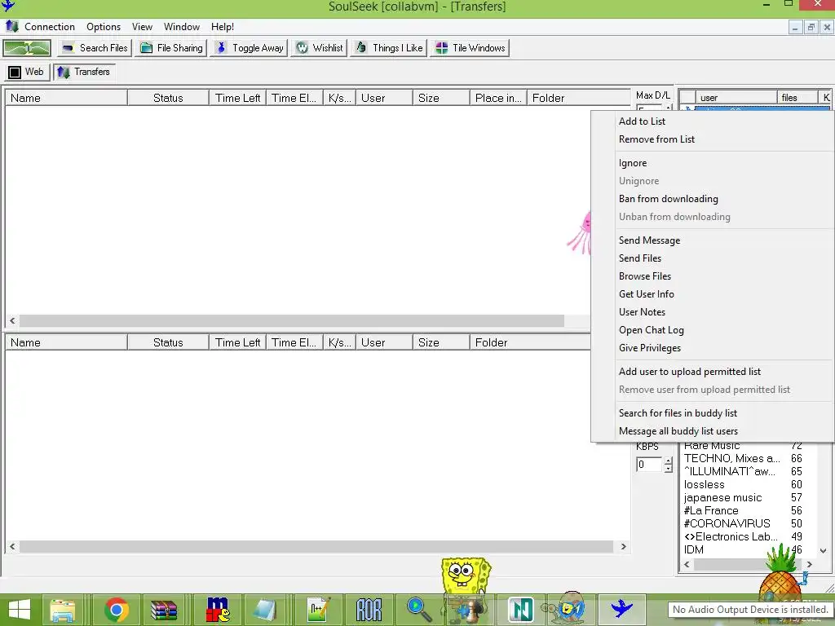The width and height of the screenshot is (835, 626).
Task: Open the Search Files toolbar button
Action: pos(95,48)
